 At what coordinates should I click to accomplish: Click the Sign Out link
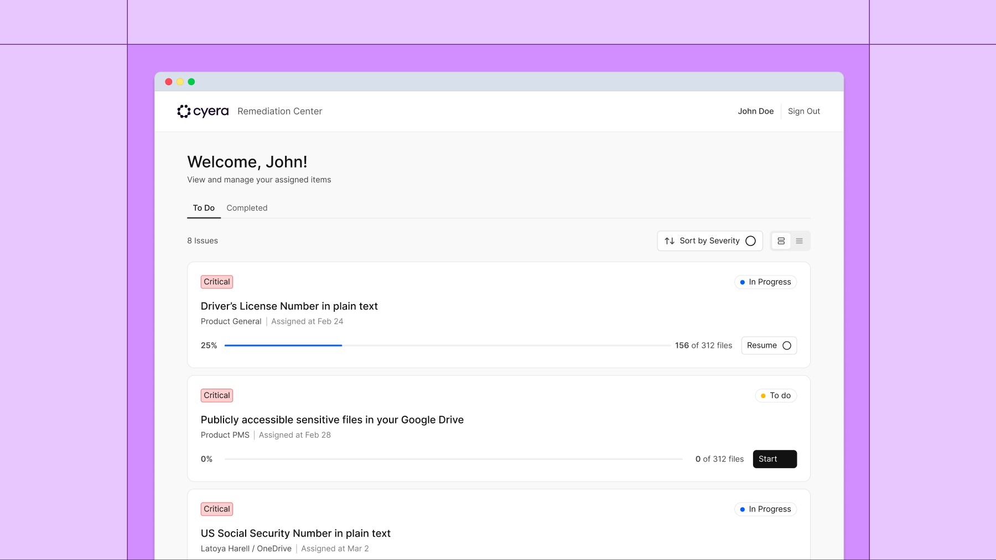(x=804, y=111)
